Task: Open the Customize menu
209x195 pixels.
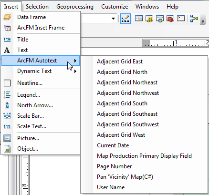Action: pos(115,7)
